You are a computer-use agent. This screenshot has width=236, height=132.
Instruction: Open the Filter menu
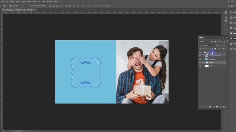pos(34,1)
